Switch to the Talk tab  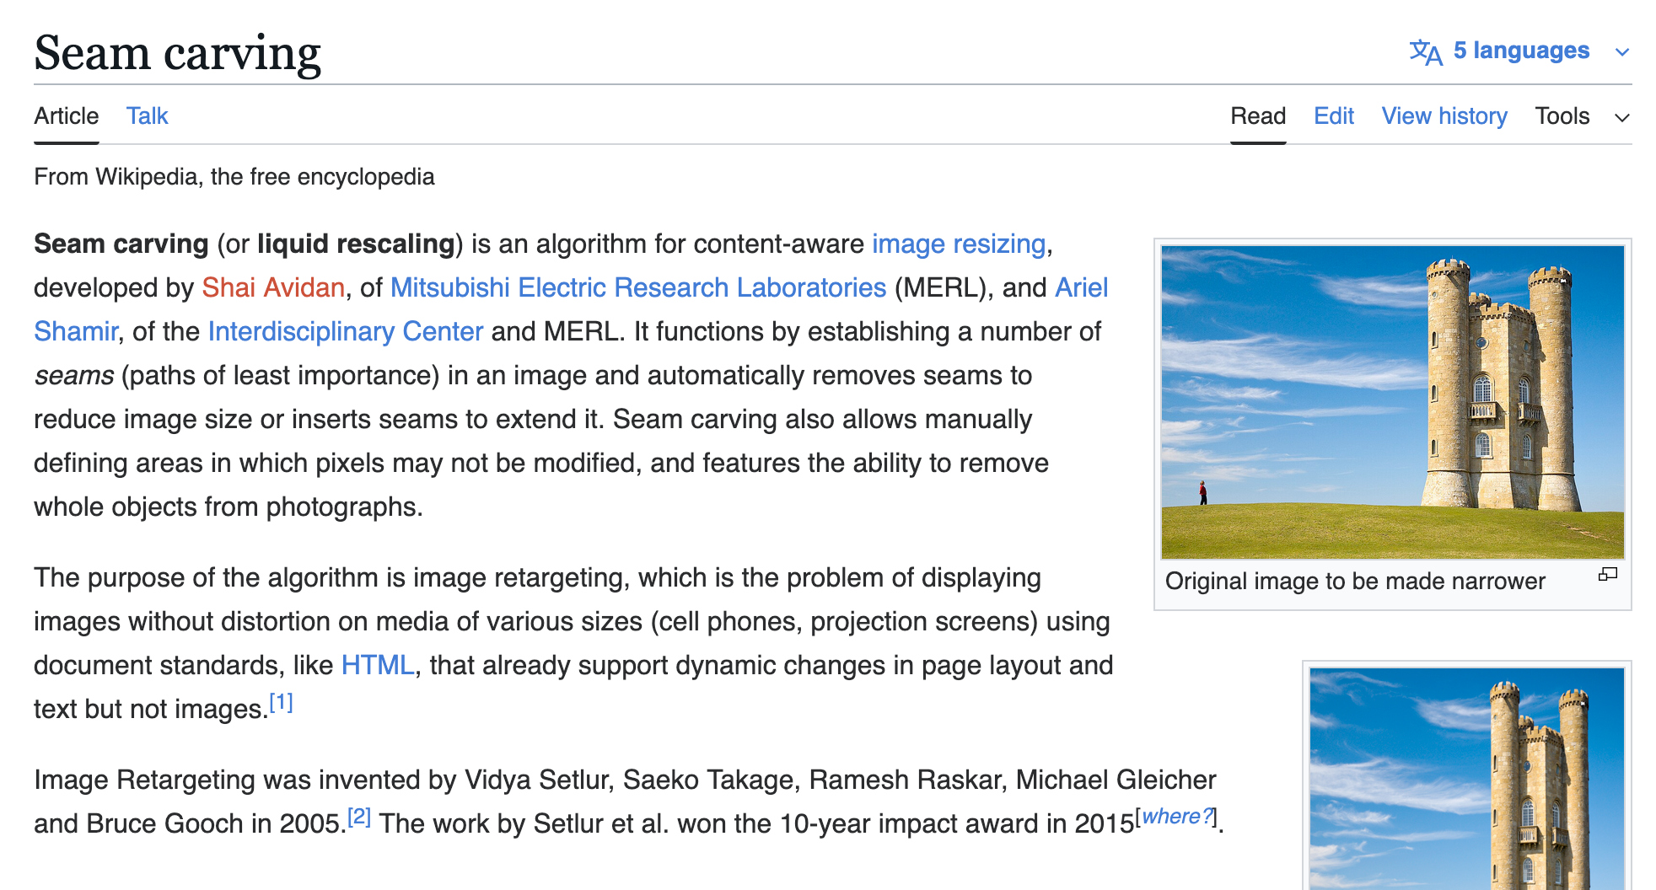click(147, 116)
